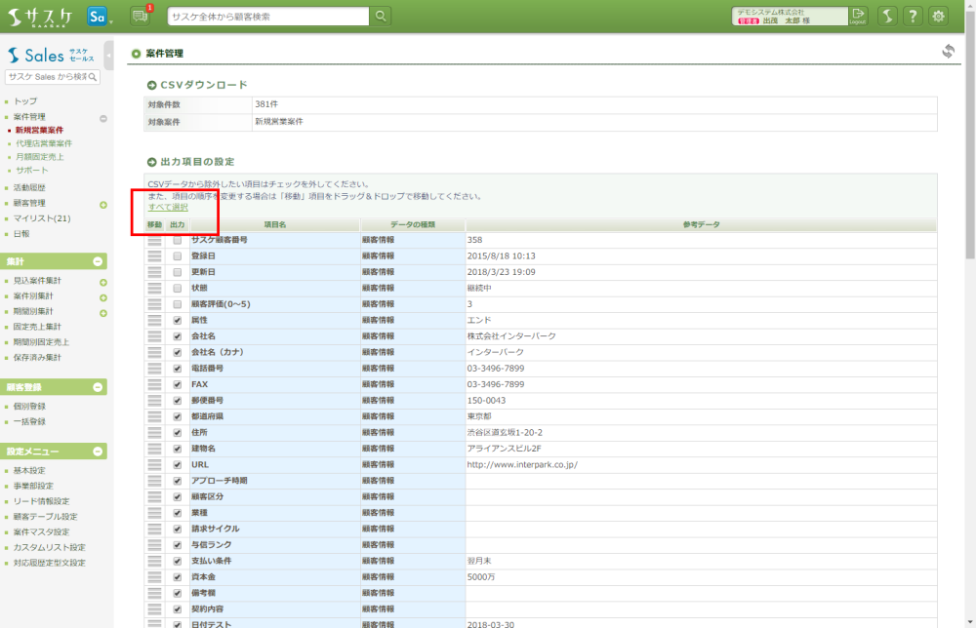976x628 pixels.
Task: Check the 更新日 output checkbox
Action: (x=178, y=272)
